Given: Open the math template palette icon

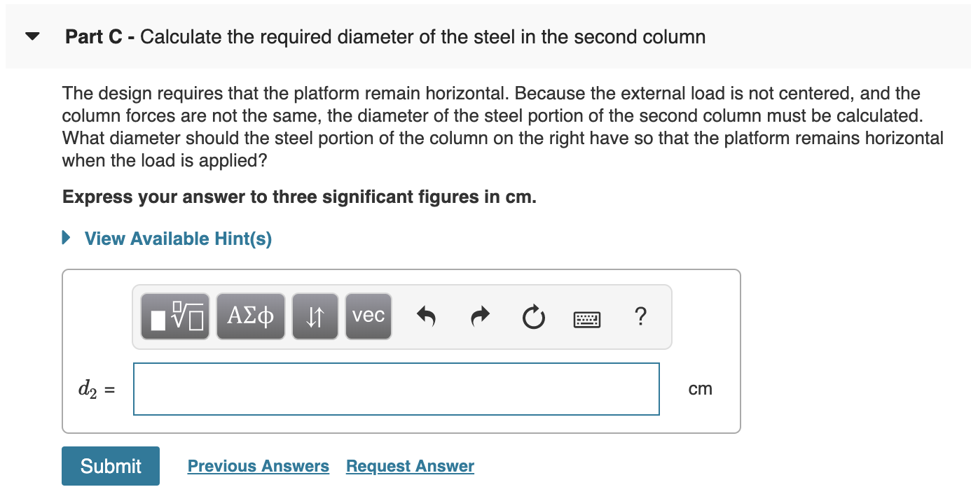Looking at the screenshot, I should point(174,316).
